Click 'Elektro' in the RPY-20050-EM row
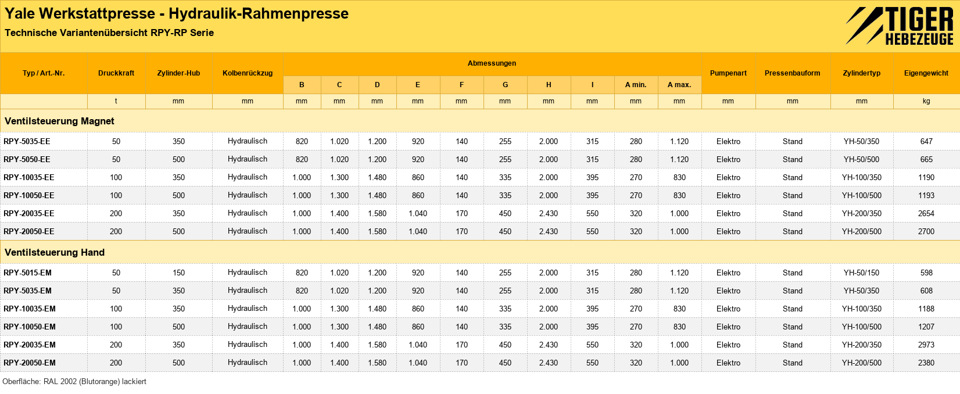The image size is (960, 394). tap(728, 363)
